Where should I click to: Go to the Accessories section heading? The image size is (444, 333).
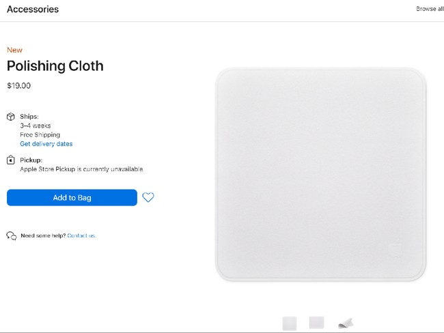pyautogui.click(x=33, y=10)
